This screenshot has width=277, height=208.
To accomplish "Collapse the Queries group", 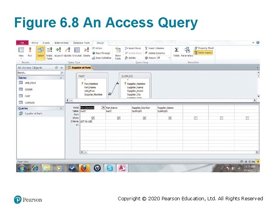I will tap(61, 108).
